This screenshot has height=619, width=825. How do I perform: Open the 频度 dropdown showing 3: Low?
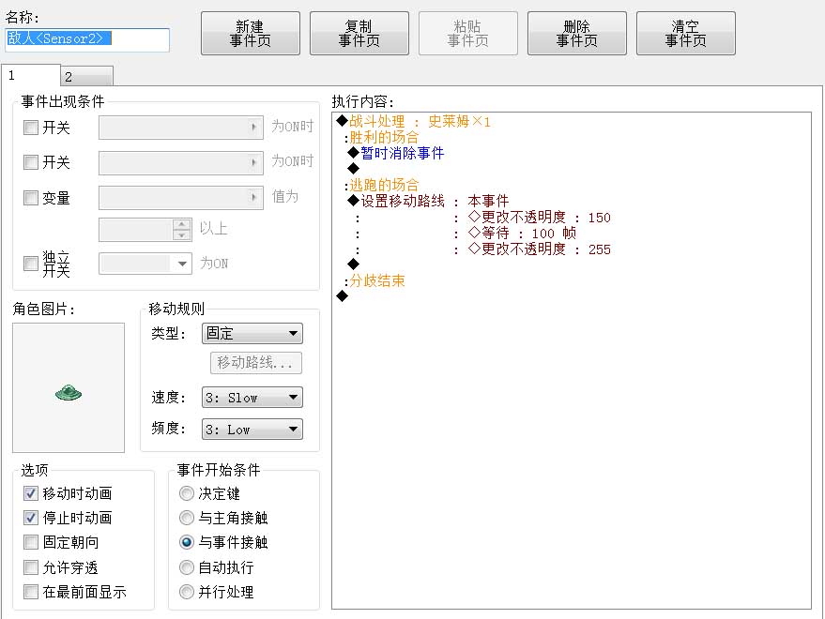(x=252, y=430)
